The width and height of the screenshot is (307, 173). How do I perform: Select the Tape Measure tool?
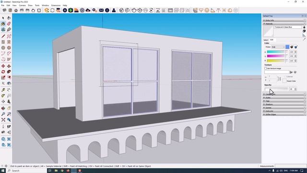click(x=3, y=90)
